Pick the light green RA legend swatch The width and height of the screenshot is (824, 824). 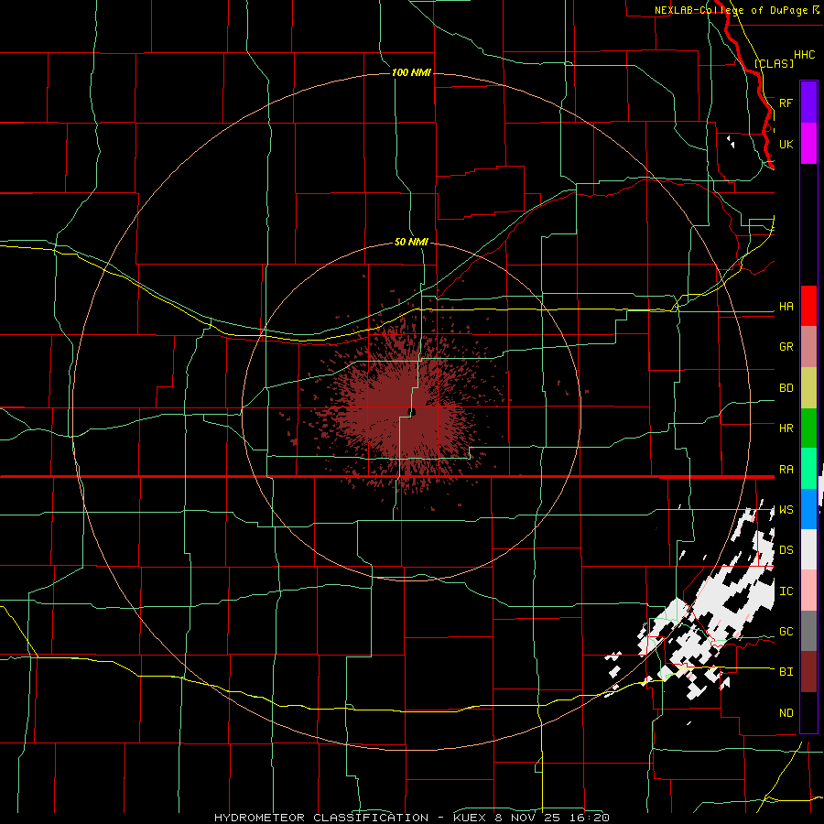(x=808, y=469)
